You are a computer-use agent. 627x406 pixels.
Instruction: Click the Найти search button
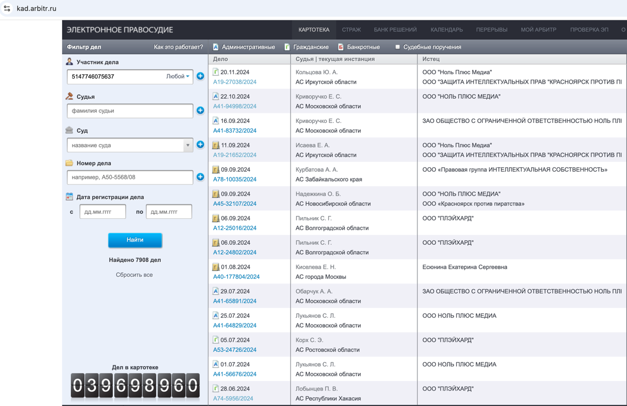(135, 240)
